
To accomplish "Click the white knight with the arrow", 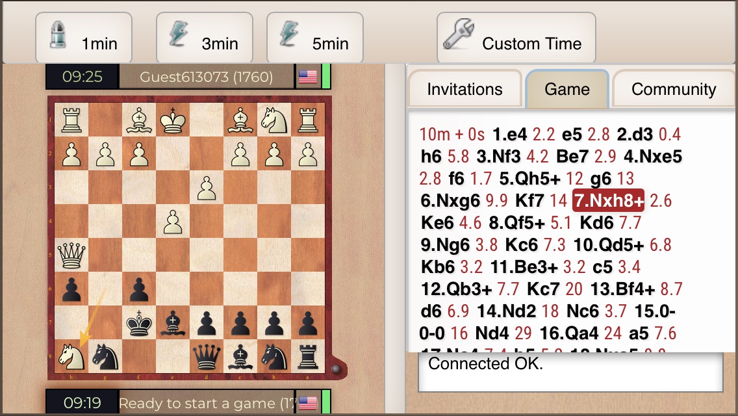I will coord(71,356).
